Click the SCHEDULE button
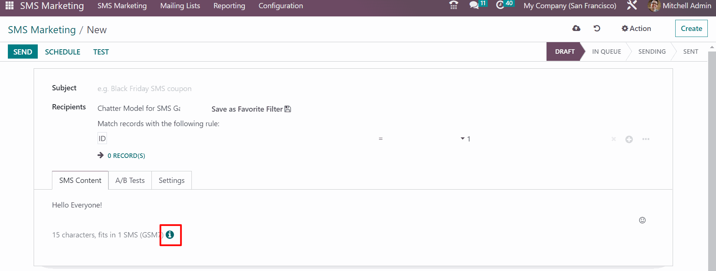 point(62,52)
